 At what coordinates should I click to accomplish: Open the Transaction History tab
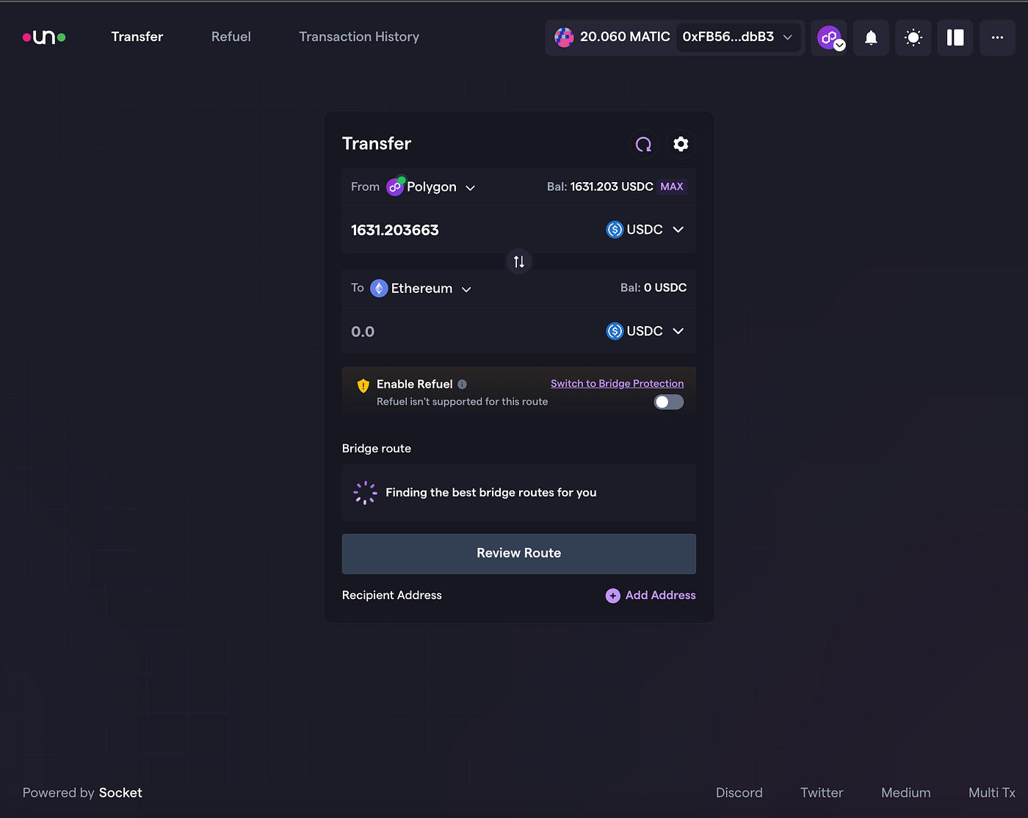point(359,37)
